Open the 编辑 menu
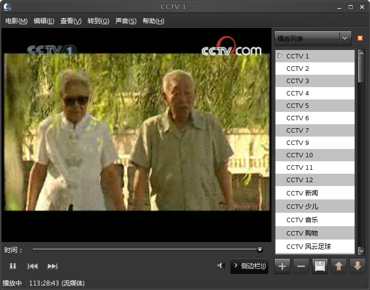Image resolution: width=370 pixels, height=290 pixels. 44,21
